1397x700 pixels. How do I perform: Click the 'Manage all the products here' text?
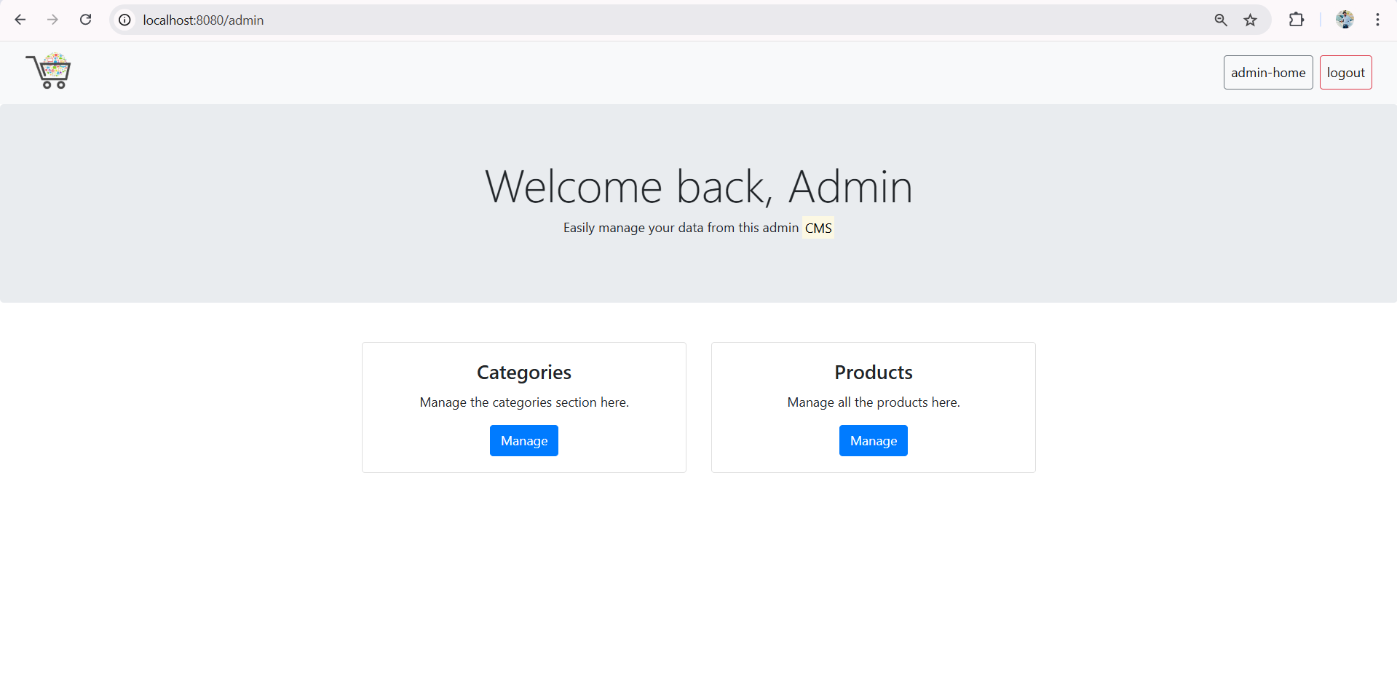[873, 402]
